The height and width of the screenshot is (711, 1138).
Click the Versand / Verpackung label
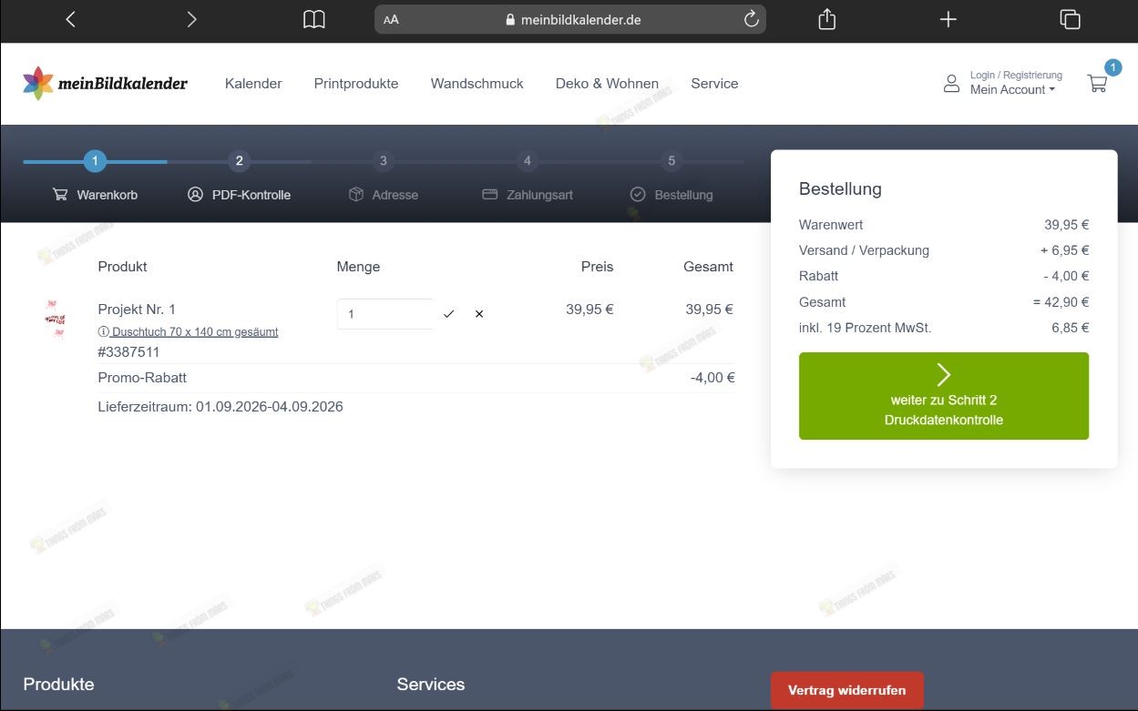(864, 250)
